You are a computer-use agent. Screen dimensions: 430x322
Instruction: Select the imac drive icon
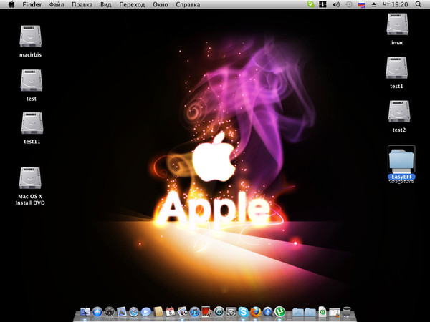(397, 24)
